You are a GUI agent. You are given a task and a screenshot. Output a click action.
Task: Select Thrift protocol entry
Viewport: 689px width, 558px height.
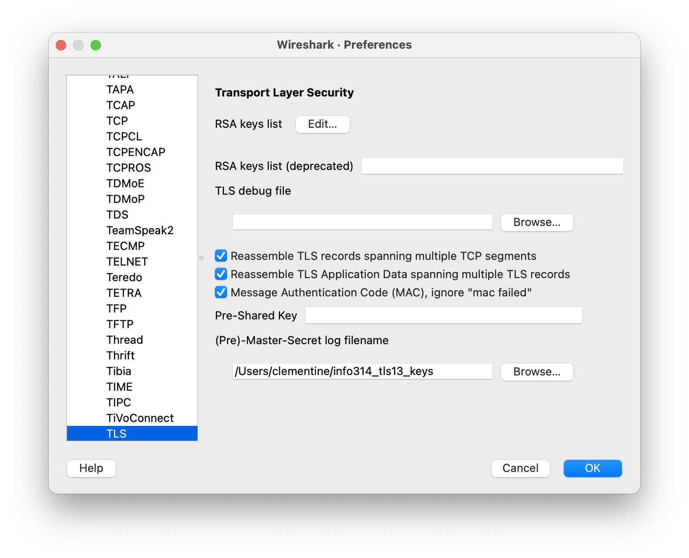[132, 355]
